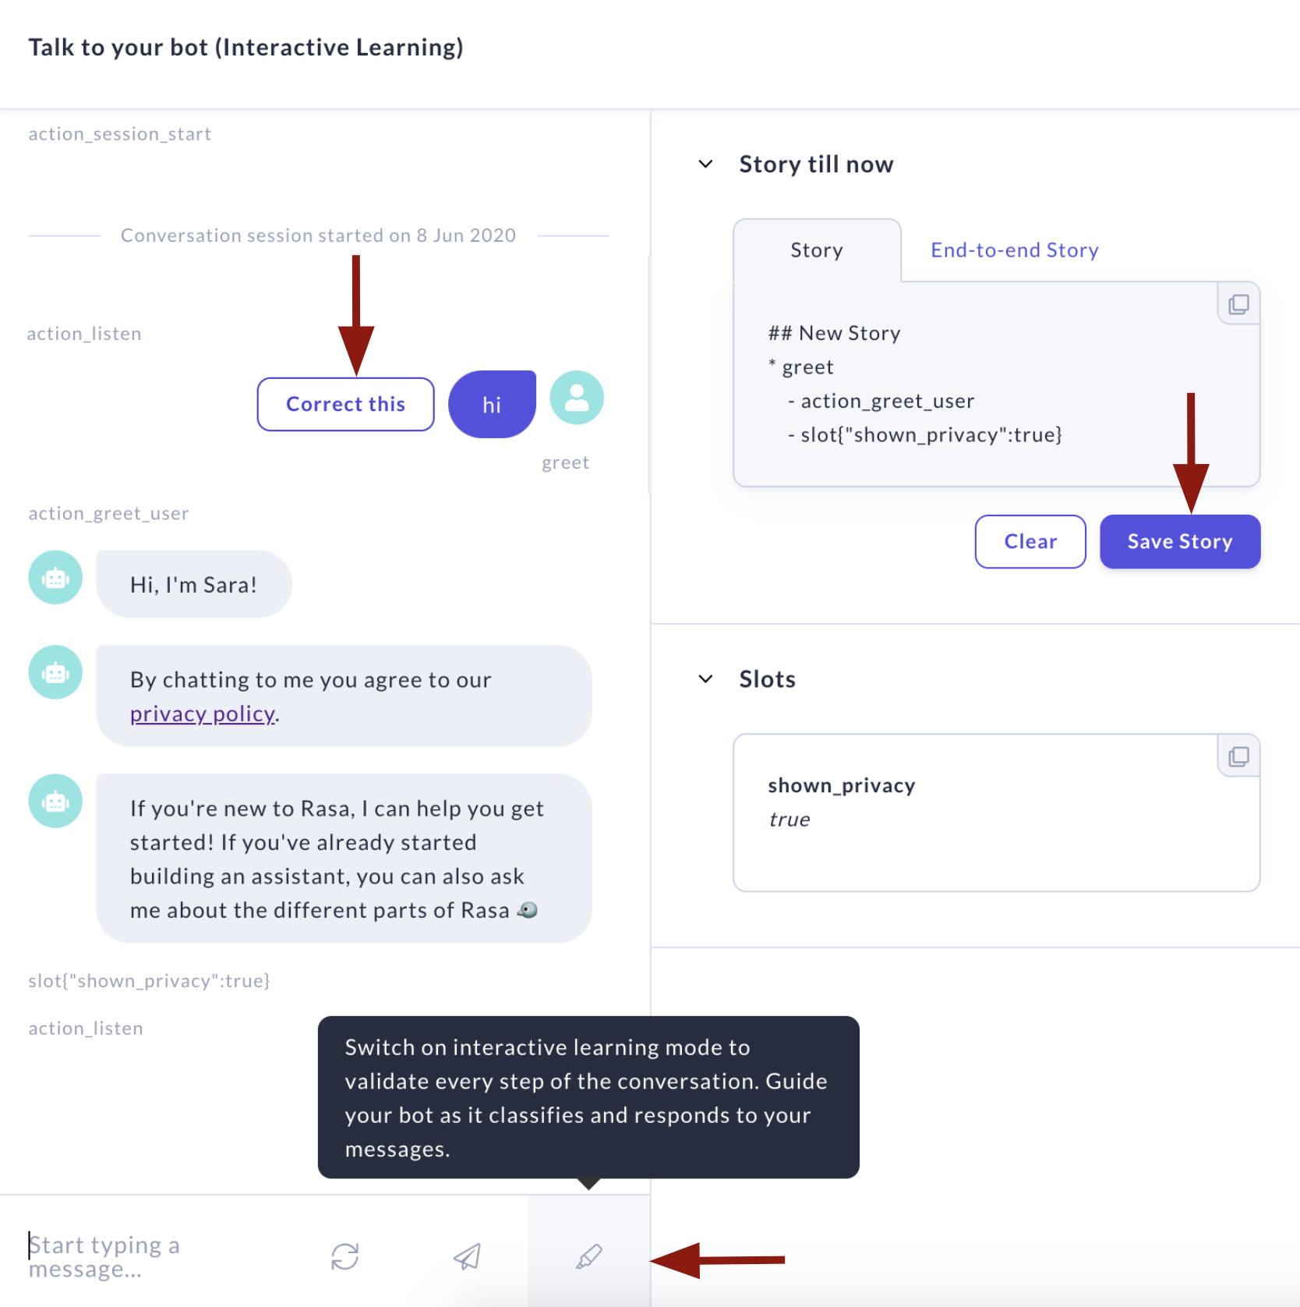Screen dimensions: 1300x1307
Task: Enable interactive learning with the highlighter toggle
Action: click(589, 1256)
